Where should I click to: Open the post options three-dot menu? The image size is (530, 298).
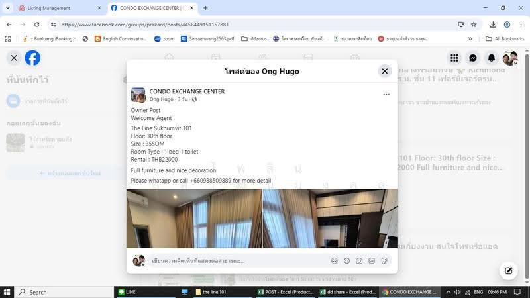coord(386,95)
